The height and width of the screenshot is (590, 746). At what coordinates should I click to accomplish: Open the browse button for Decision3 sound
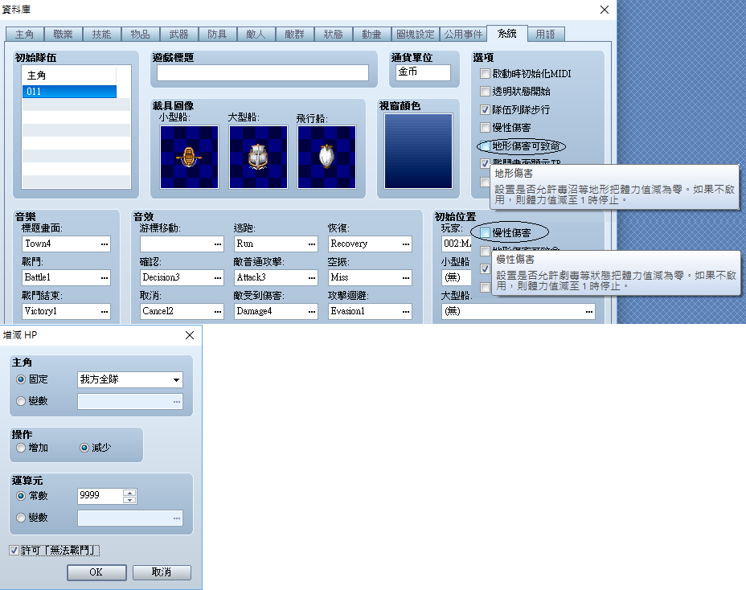[x=218, y=278]
